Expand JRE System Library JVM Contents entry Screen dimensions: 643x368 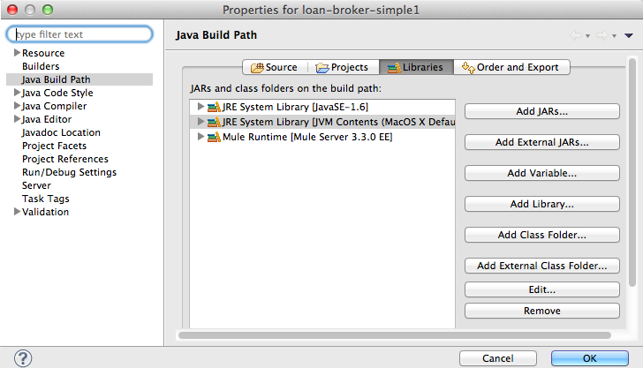click(200, 121)
